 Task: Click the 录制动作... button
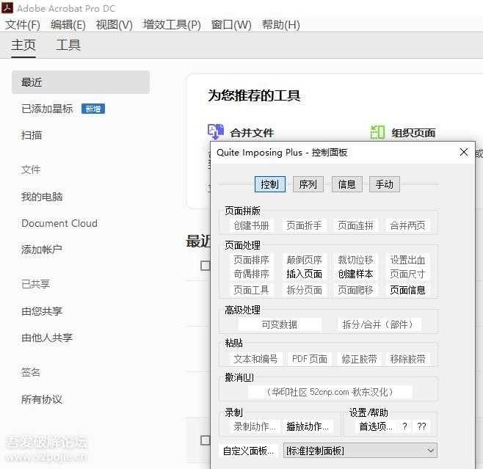255,426
